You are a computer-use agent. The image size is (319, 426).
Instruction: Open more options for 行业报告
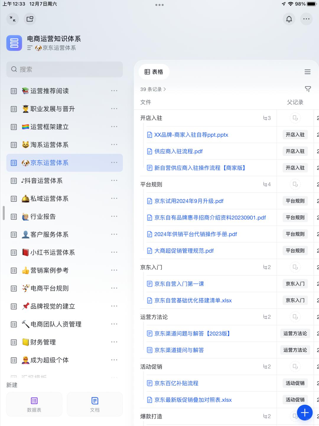[x=114, y=217]
